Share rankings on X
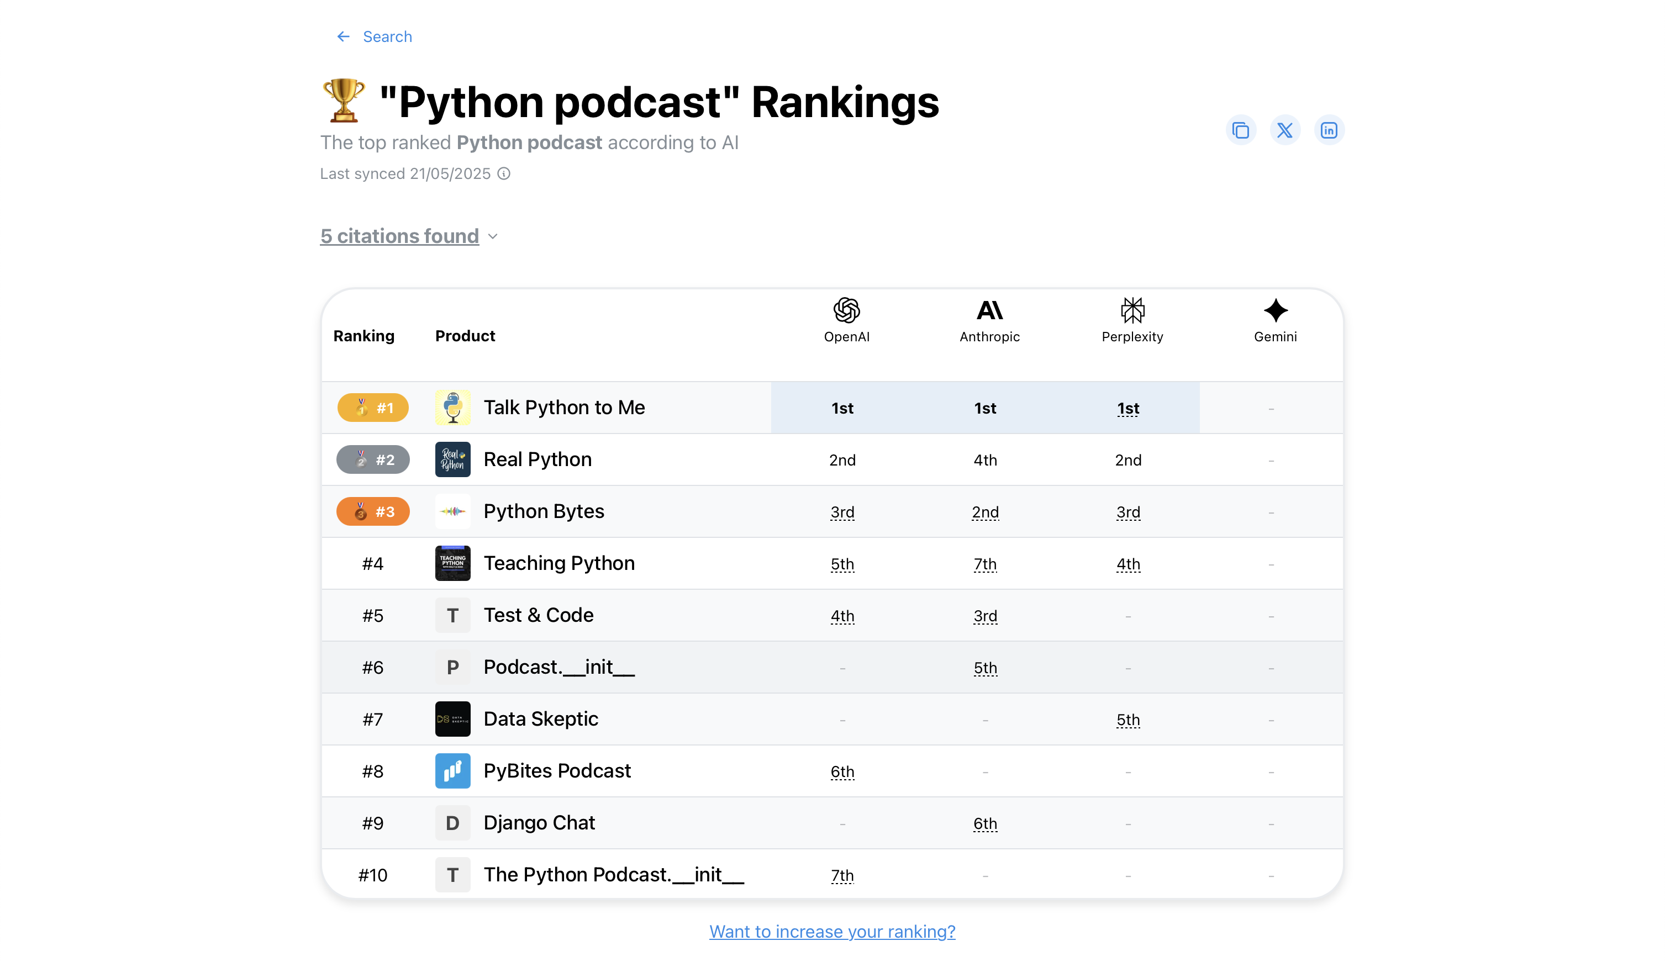The height and width of the screenshot is (962, 1665). [x=1285, y=129]
